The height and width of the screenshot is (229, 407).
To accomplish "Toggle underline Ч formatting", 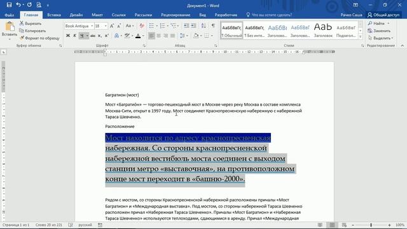I will (x=82, y=36).
